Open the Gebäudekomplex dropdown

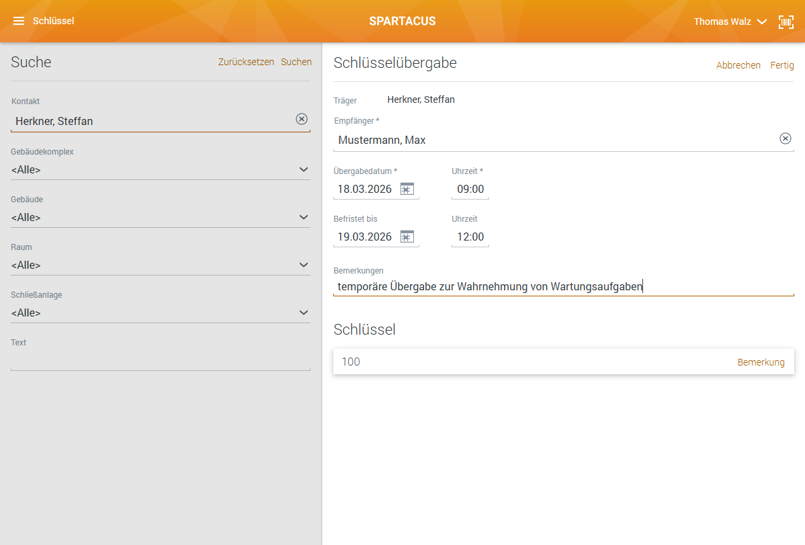pyautogui.click(x=304, y=169)
